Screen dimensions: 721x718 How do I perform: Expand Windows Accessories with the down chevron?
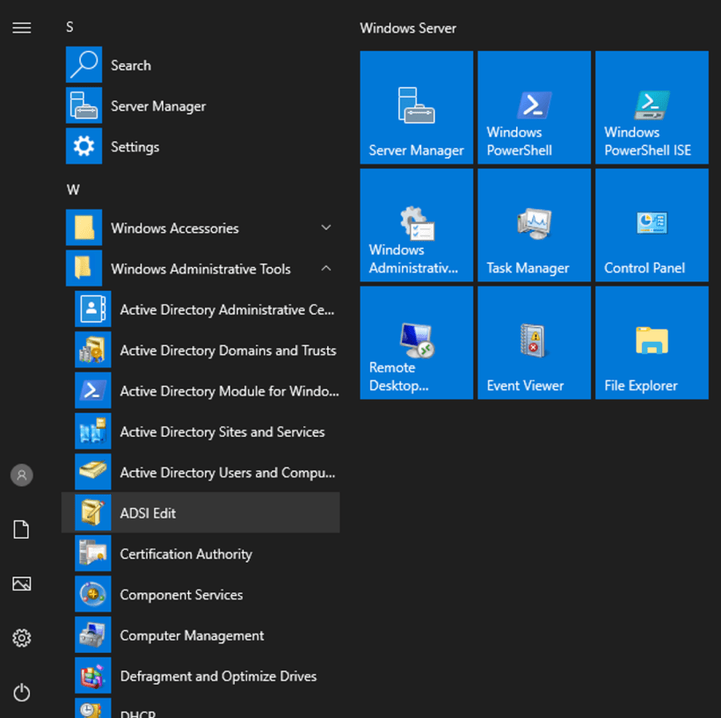point(326,228)
